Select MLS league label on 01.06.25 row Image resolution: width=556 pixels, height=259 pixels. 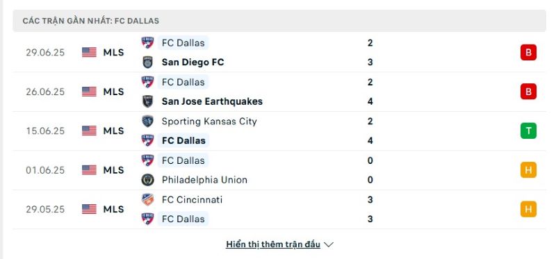(x=113, y=170)
